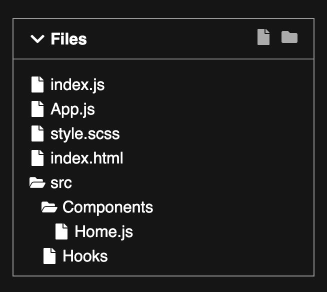Open the Home.js component file

[104, 231]
